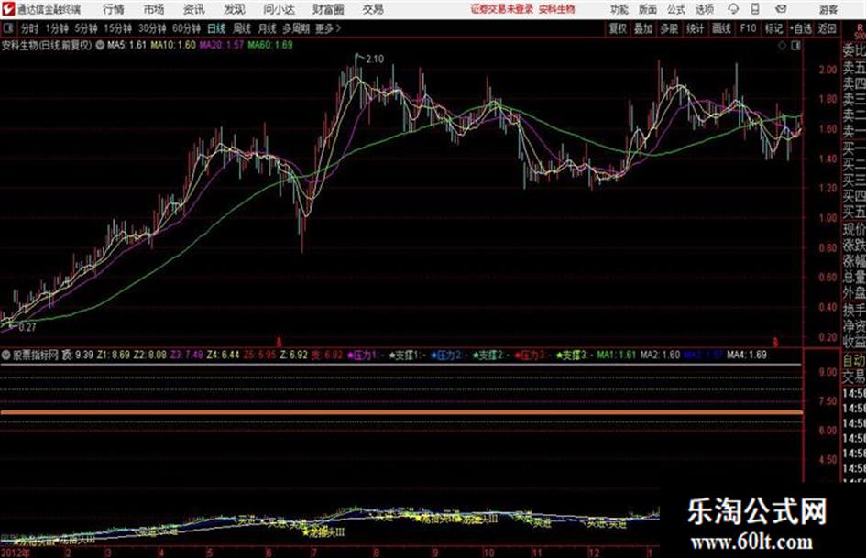The width and height of the screenshot is (866, 558).
Task: Open the 市场 menu
Action: pyautogui.click(x=154, y=9)
